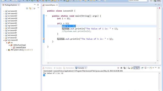The image size is (163, 91).
Task: Minimize the Package Explorer view
Action: coord(35,5)
